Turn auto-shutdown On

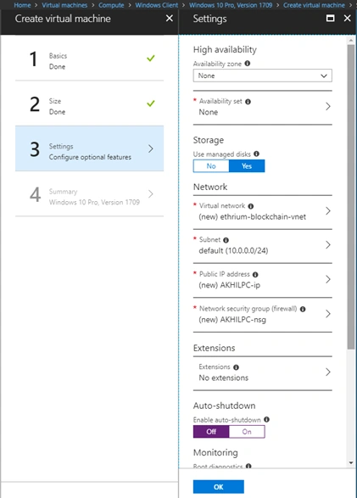coord(247,432)
